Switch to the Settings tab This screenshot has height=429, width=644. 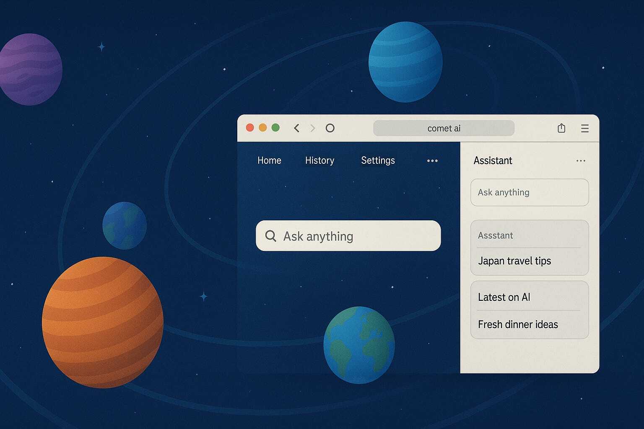click(x=378, y=160)
